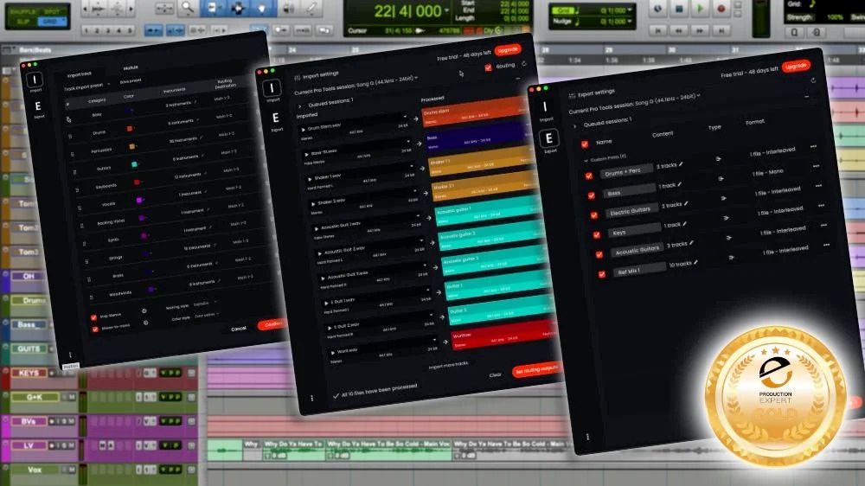Collapse the Custom Prints group
The image size is (865, 486).
586,161
